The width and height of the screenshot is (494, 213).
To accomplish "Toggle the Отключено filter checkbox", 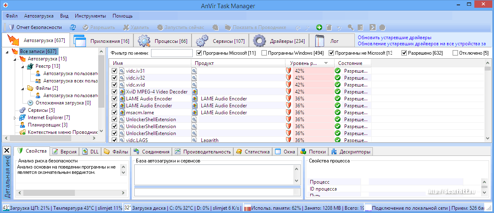I will pos(455,53).
